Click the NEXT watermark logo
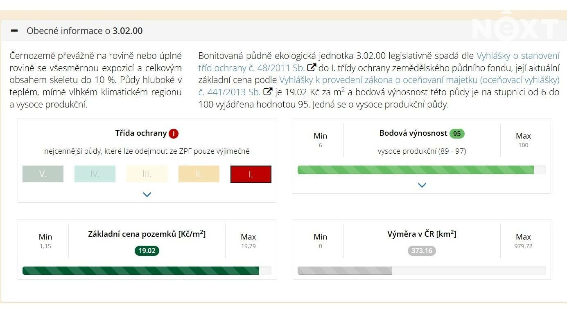The image size is (567, 316). click(x=514, y=28)
